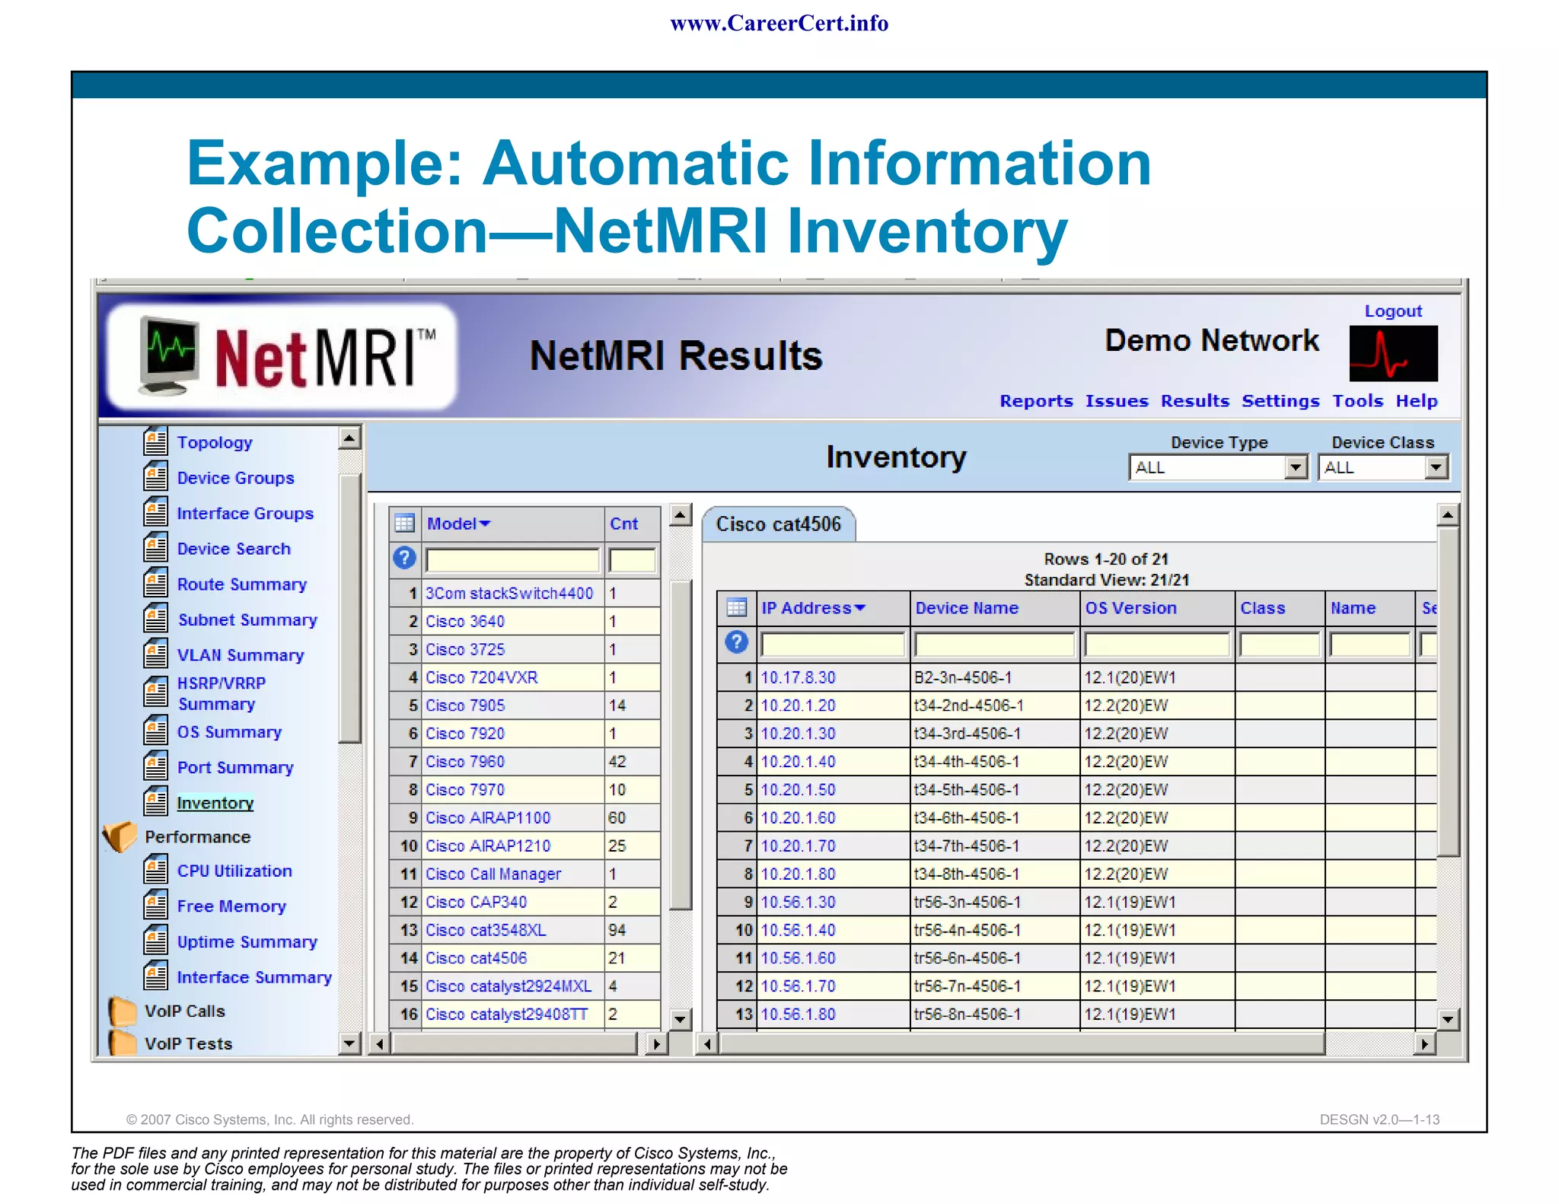Open the Subnet Summary link

tap(247, 619)
